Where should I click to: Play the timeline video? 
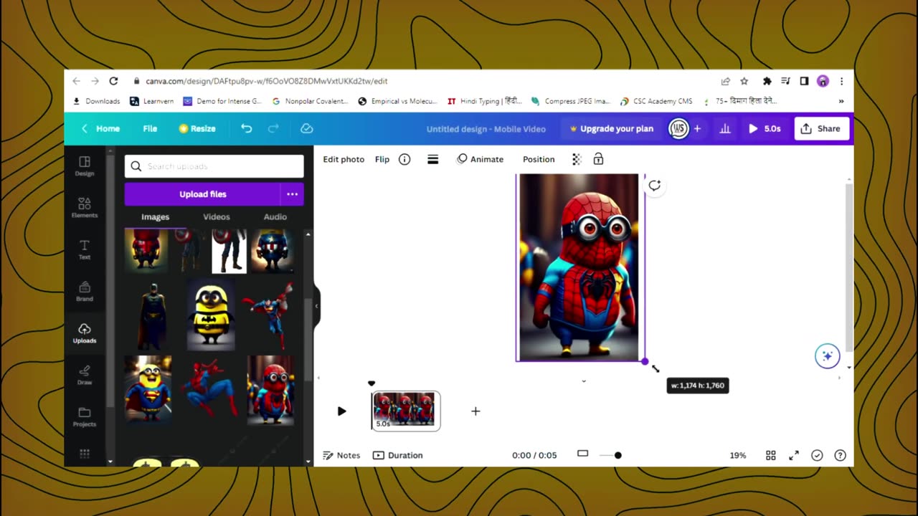(x=341, y=411)
